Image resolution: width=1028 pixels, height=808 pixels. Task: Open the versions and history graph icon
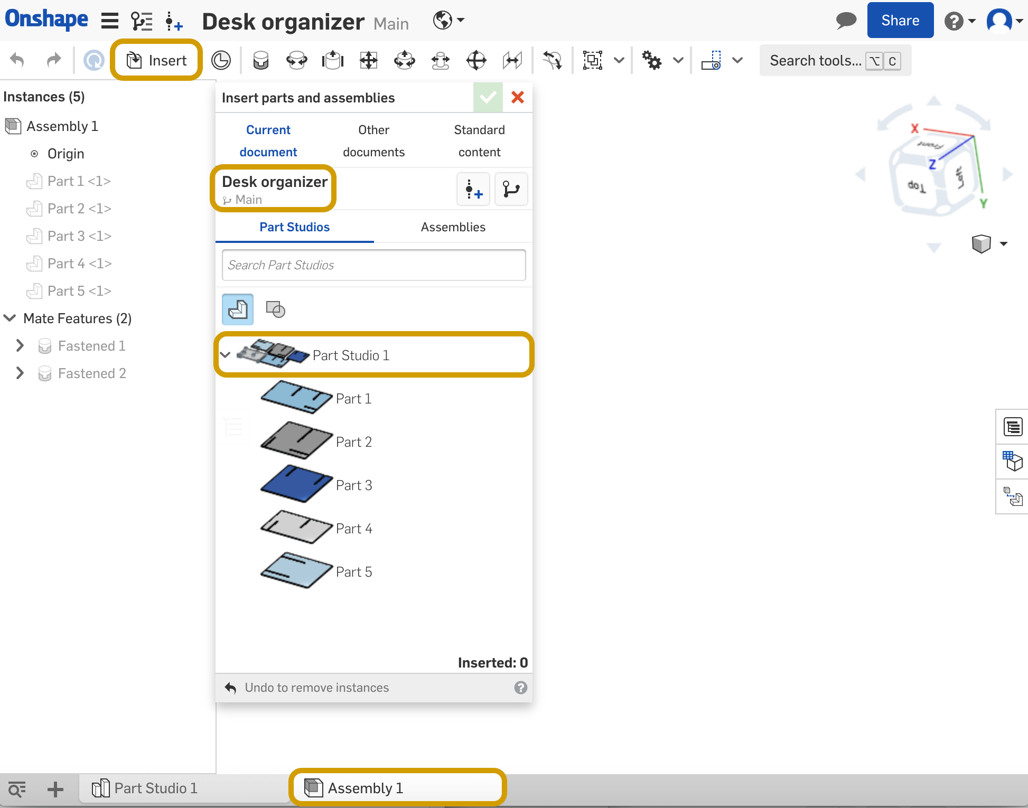pyautogui.click(x=142, y=21)
